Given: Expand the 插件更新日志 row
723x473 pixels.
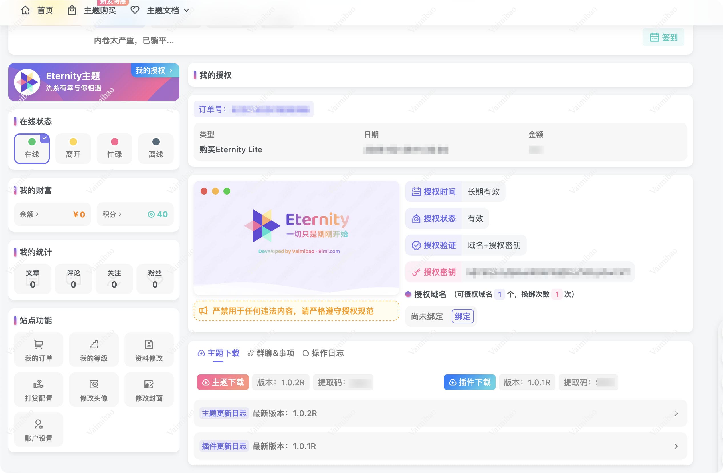Looking at the screenshot, I should tap(440, 446).
